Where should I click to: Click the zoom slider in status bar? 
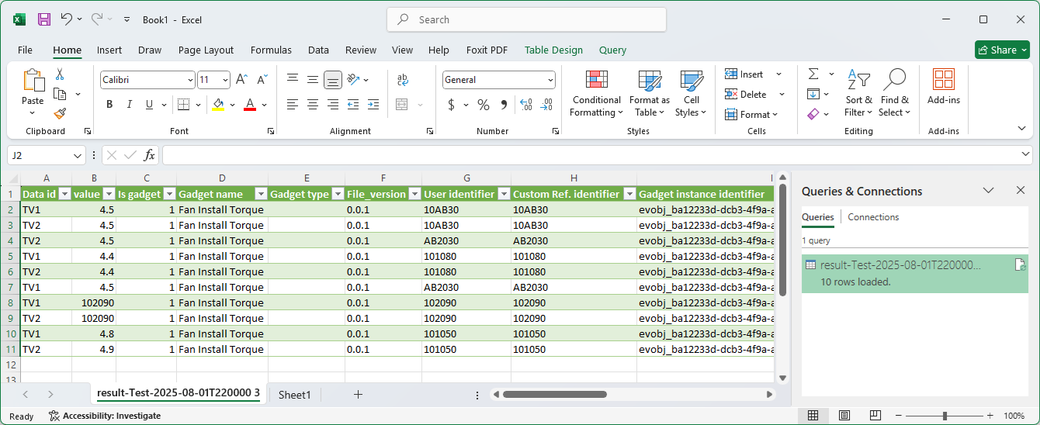945,416
